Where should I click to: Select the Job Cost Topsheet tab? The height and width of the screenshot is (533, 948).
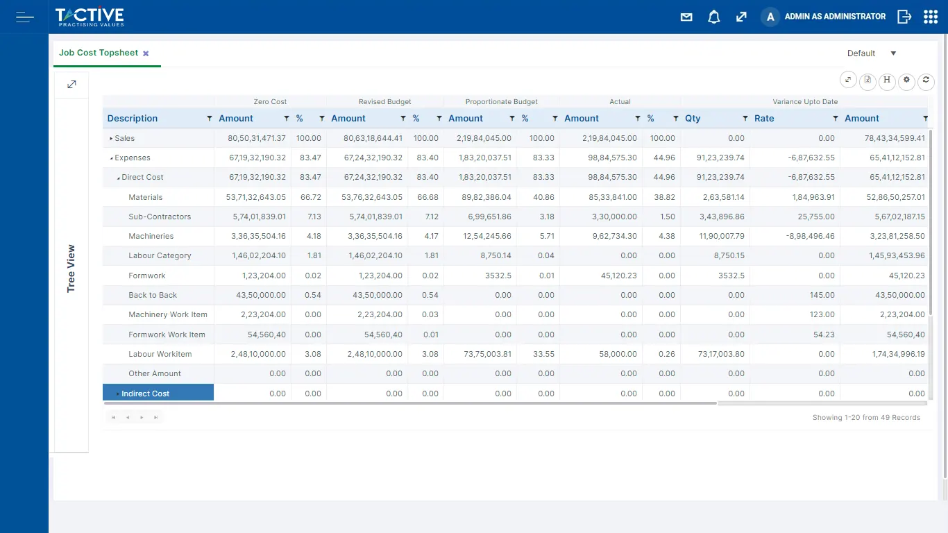pyautogui.click(x=99, y=53)
